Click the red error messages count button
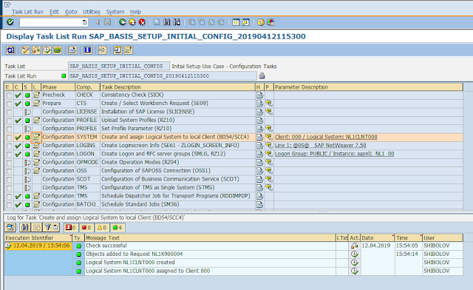 point(86,227)
